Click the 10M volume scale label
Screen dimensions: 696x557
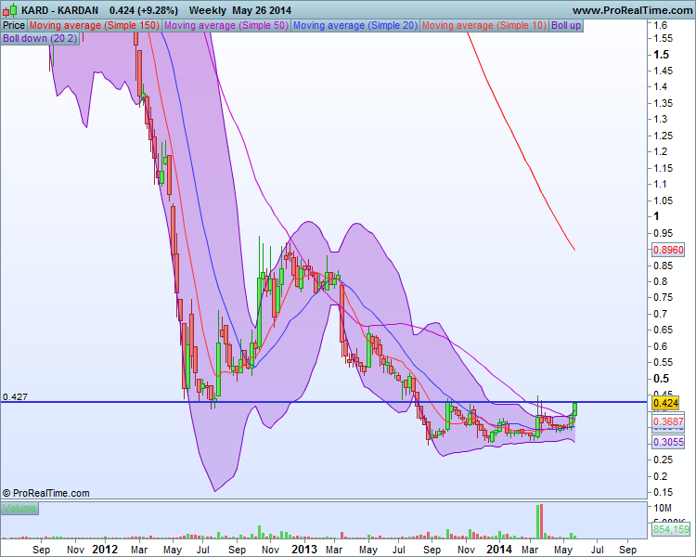[x=663, y=508]
